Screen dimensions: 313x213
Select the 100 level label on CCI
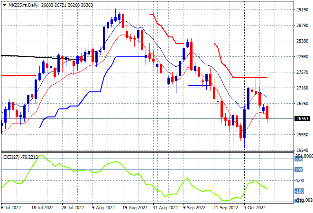tap(299, 170)
